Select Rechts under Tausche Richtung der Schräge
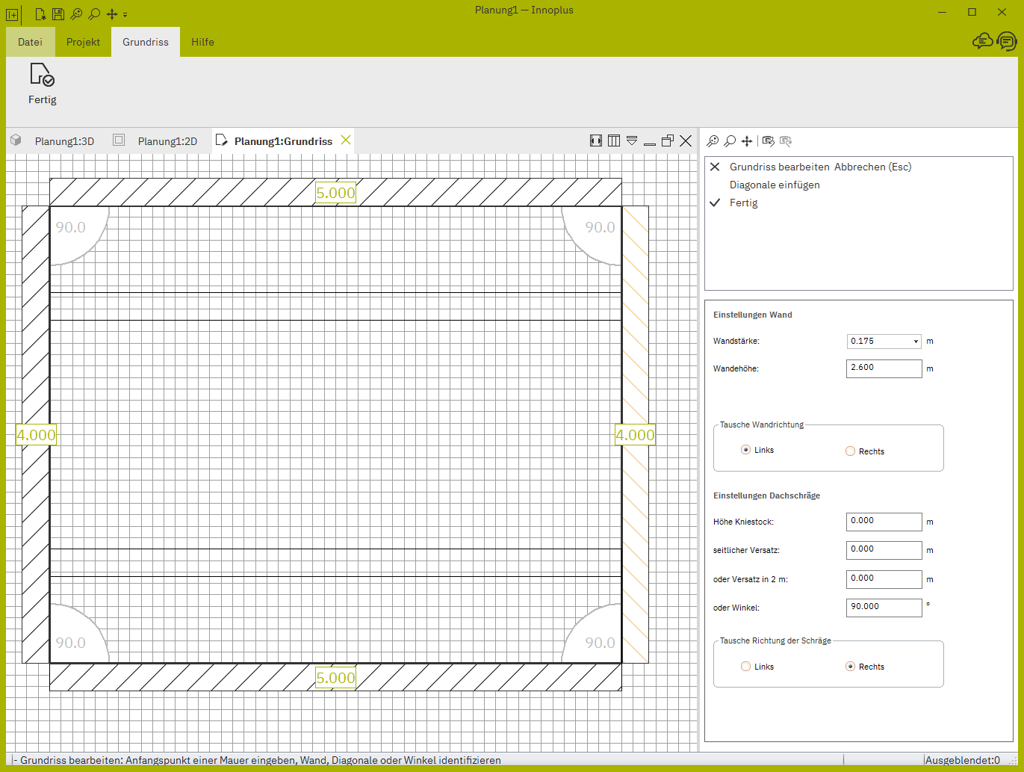The width and height of the screenshot is (1024, 772). point(850,667)
